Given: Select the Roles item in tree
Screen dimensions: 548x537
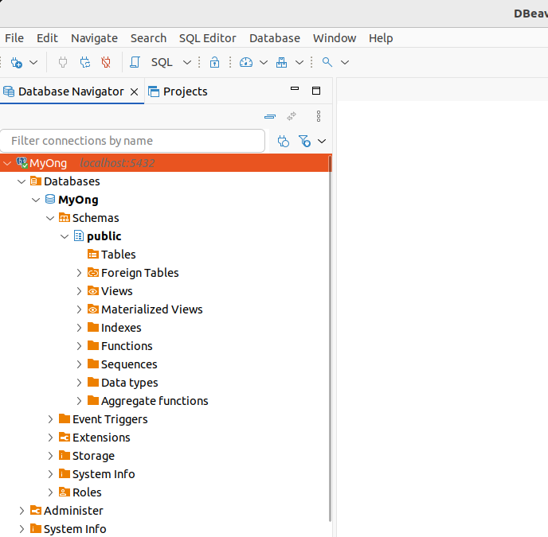Looking at the screenshot, I should click(87, 492).
